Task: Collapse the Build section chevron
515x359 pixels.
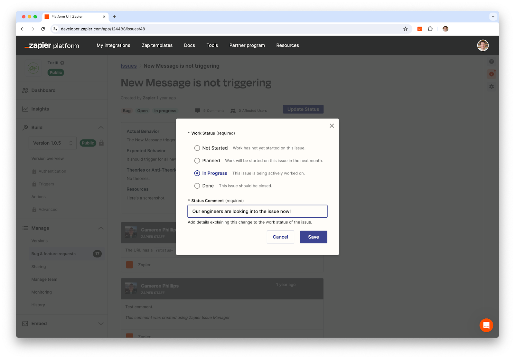Action: click(x=101, y=128)
